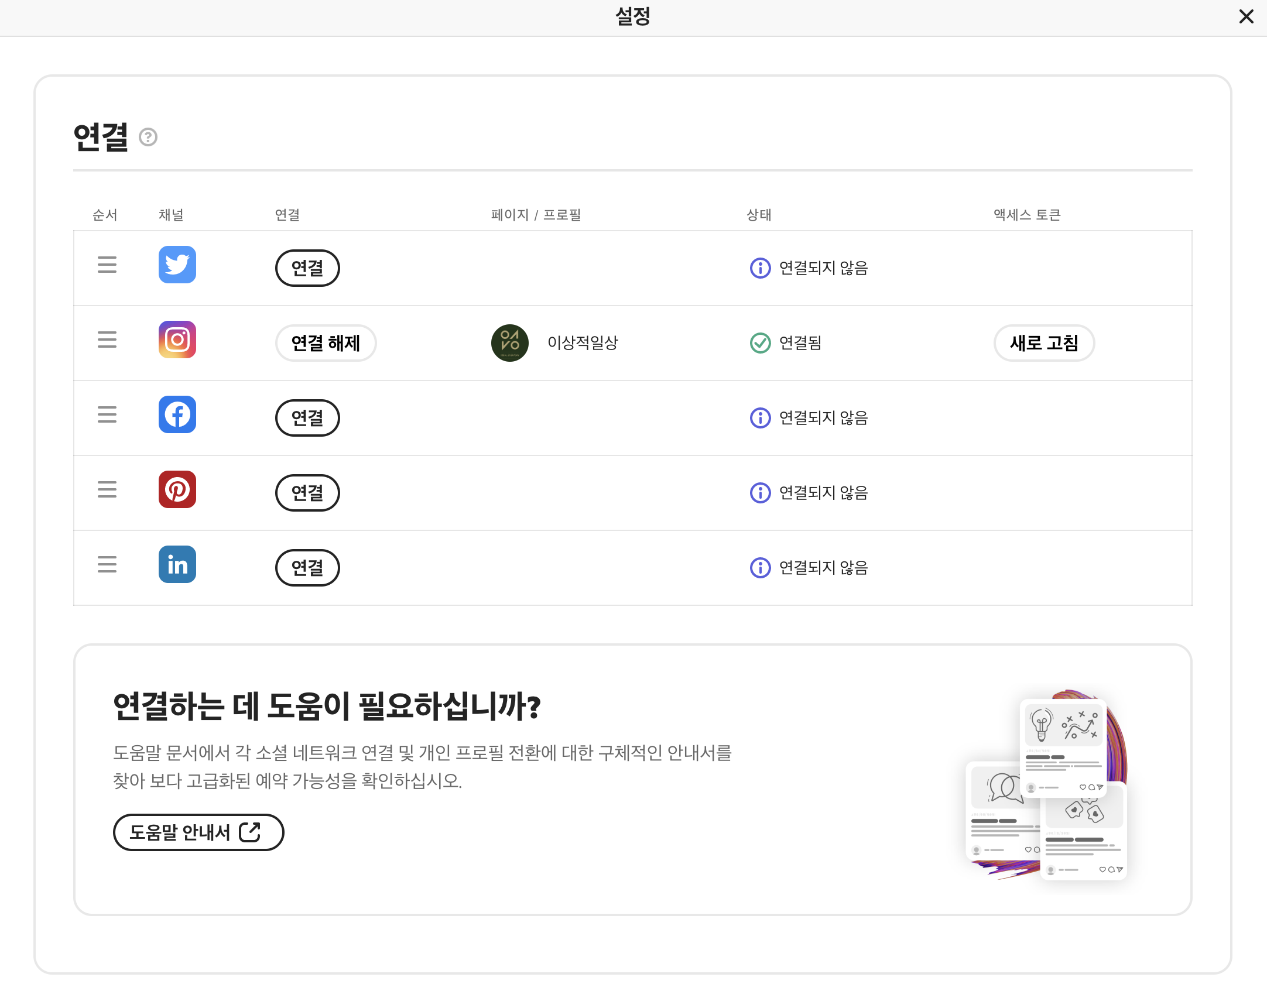Click the Twitter row drag handle
This screenshot has width=1267, height=1008.
(107, 265)
